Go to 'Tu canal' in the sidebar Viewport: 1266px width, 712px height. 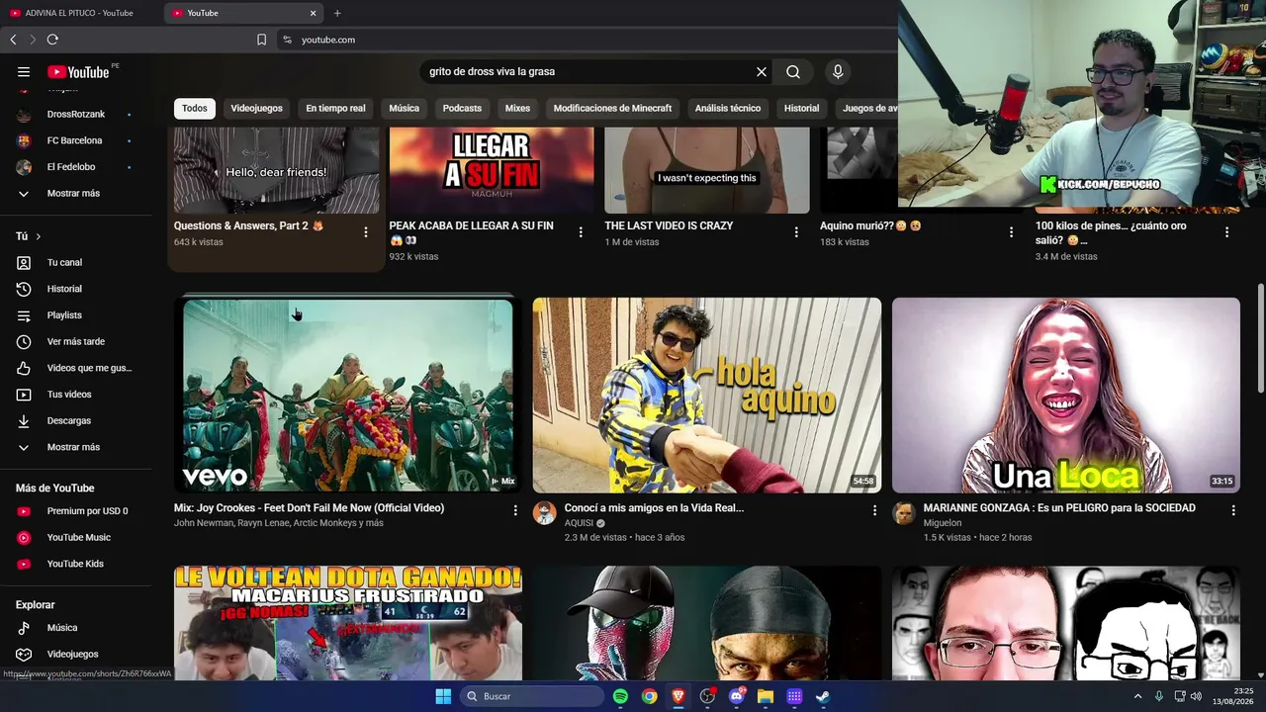(76, 262)
